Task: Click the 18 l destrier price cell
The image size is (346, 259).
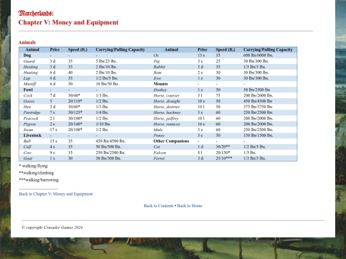Action: coord(201,107)
